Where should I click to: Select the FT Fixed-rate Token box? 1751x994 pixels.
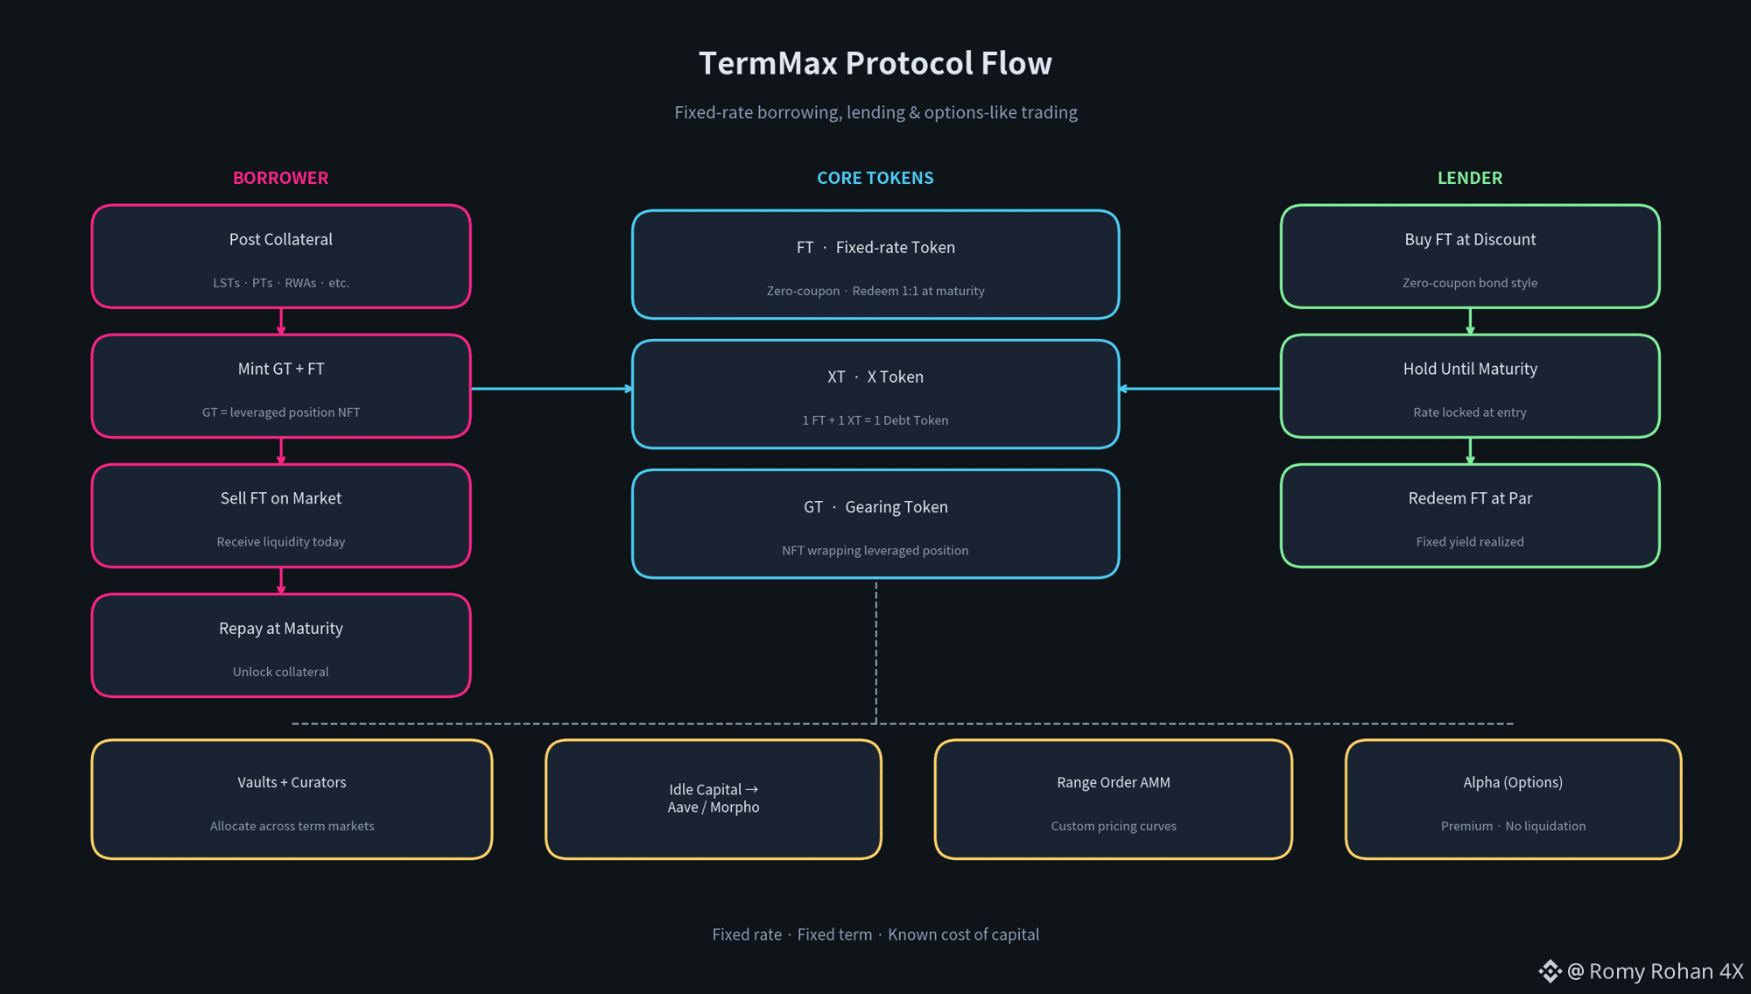tap(875, 264)
